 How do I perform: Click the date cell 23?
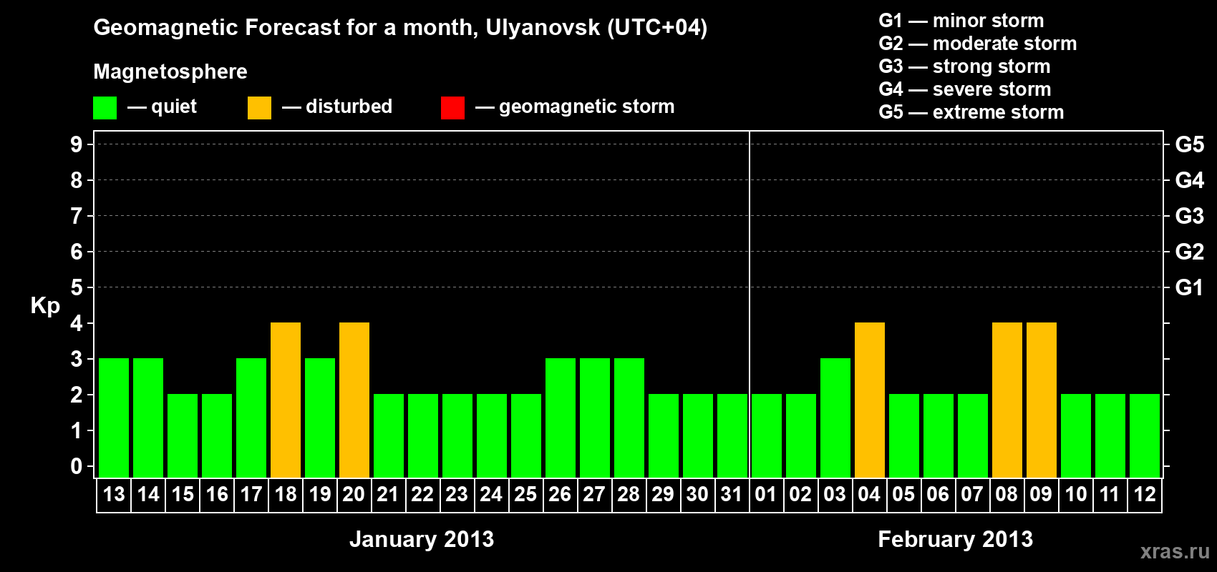(x=457, y=495)
